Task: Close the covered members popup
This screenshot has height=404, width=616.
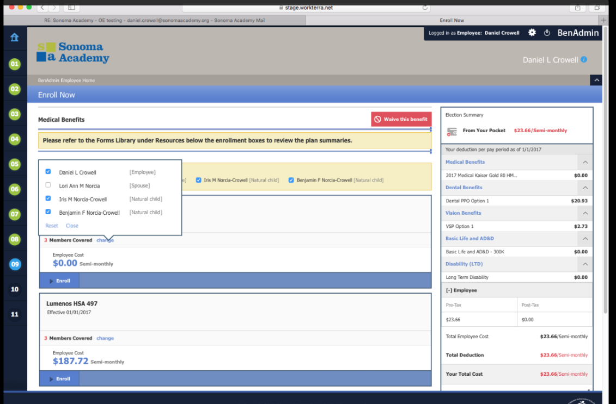Action: coord(72,226)
